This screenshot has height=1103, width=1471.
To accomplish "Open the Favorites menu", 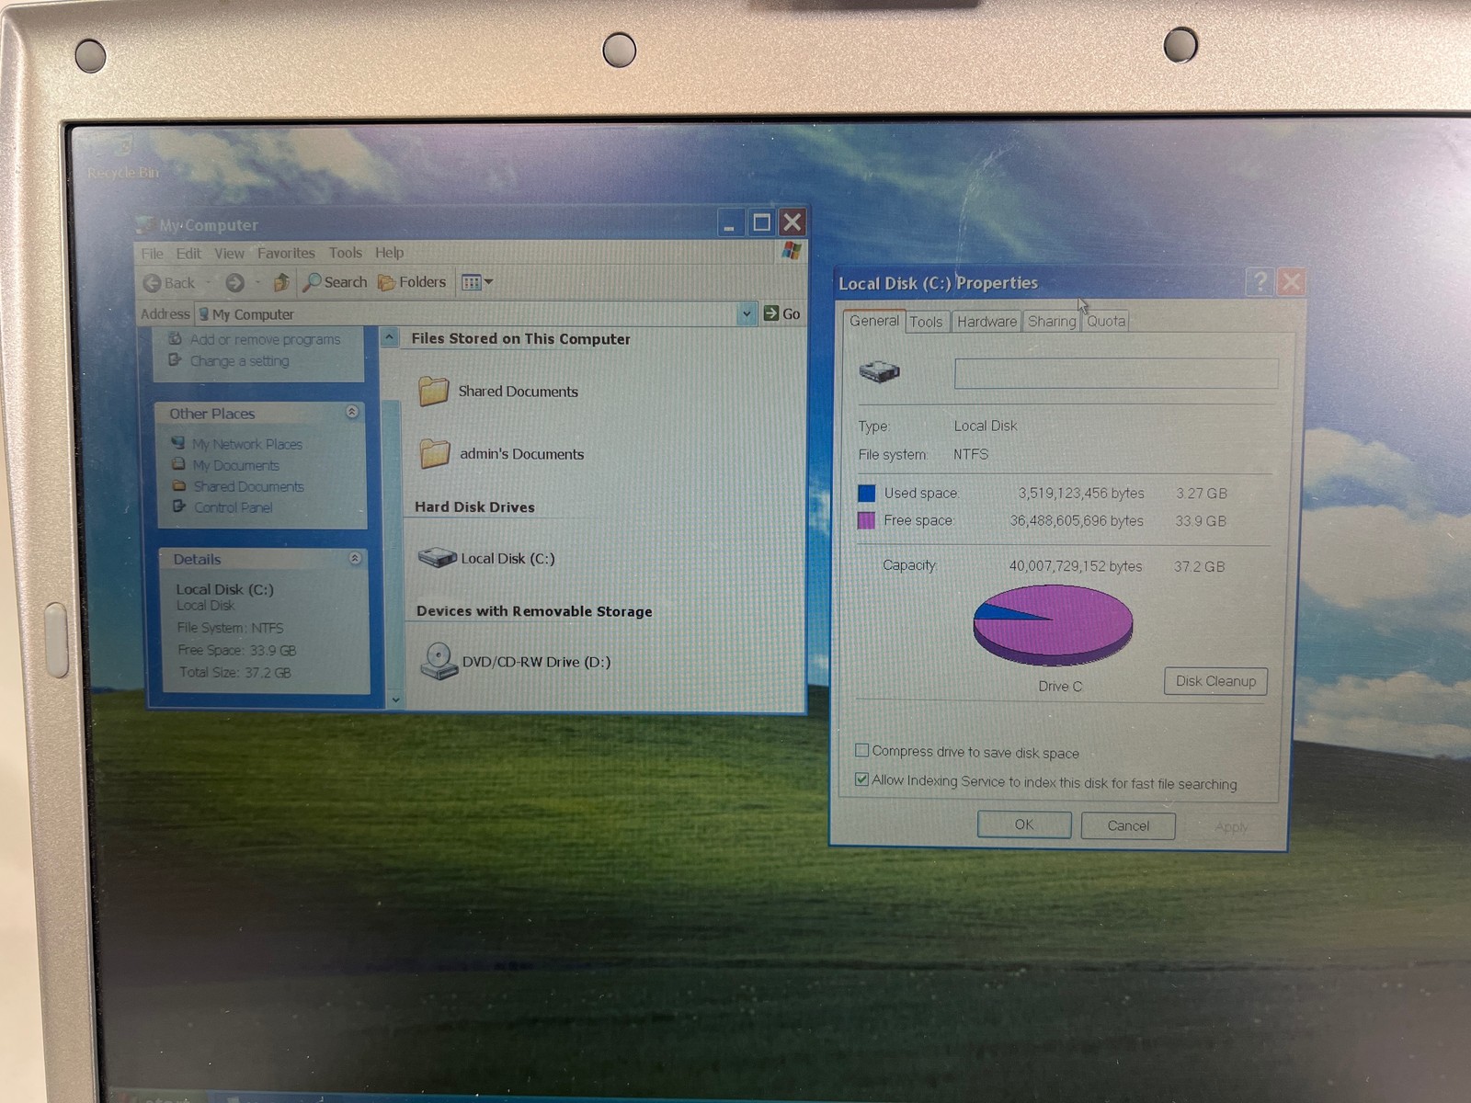I will click(x=286, y=253).
